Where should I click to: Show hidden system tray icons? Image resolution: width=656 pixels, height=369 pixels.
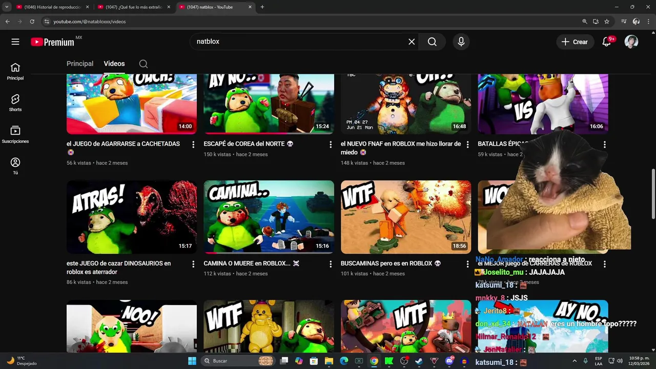pyautogui.click(x=575, y=361)
